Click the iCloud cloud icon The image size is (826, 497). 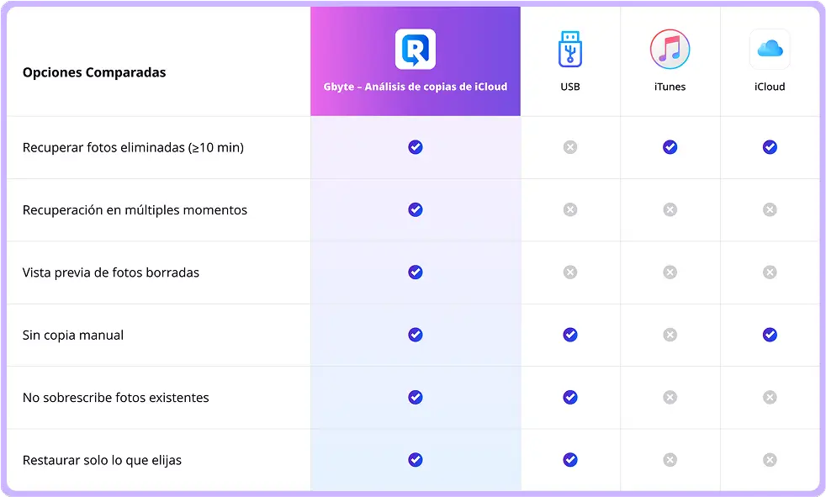coord(770,49)
